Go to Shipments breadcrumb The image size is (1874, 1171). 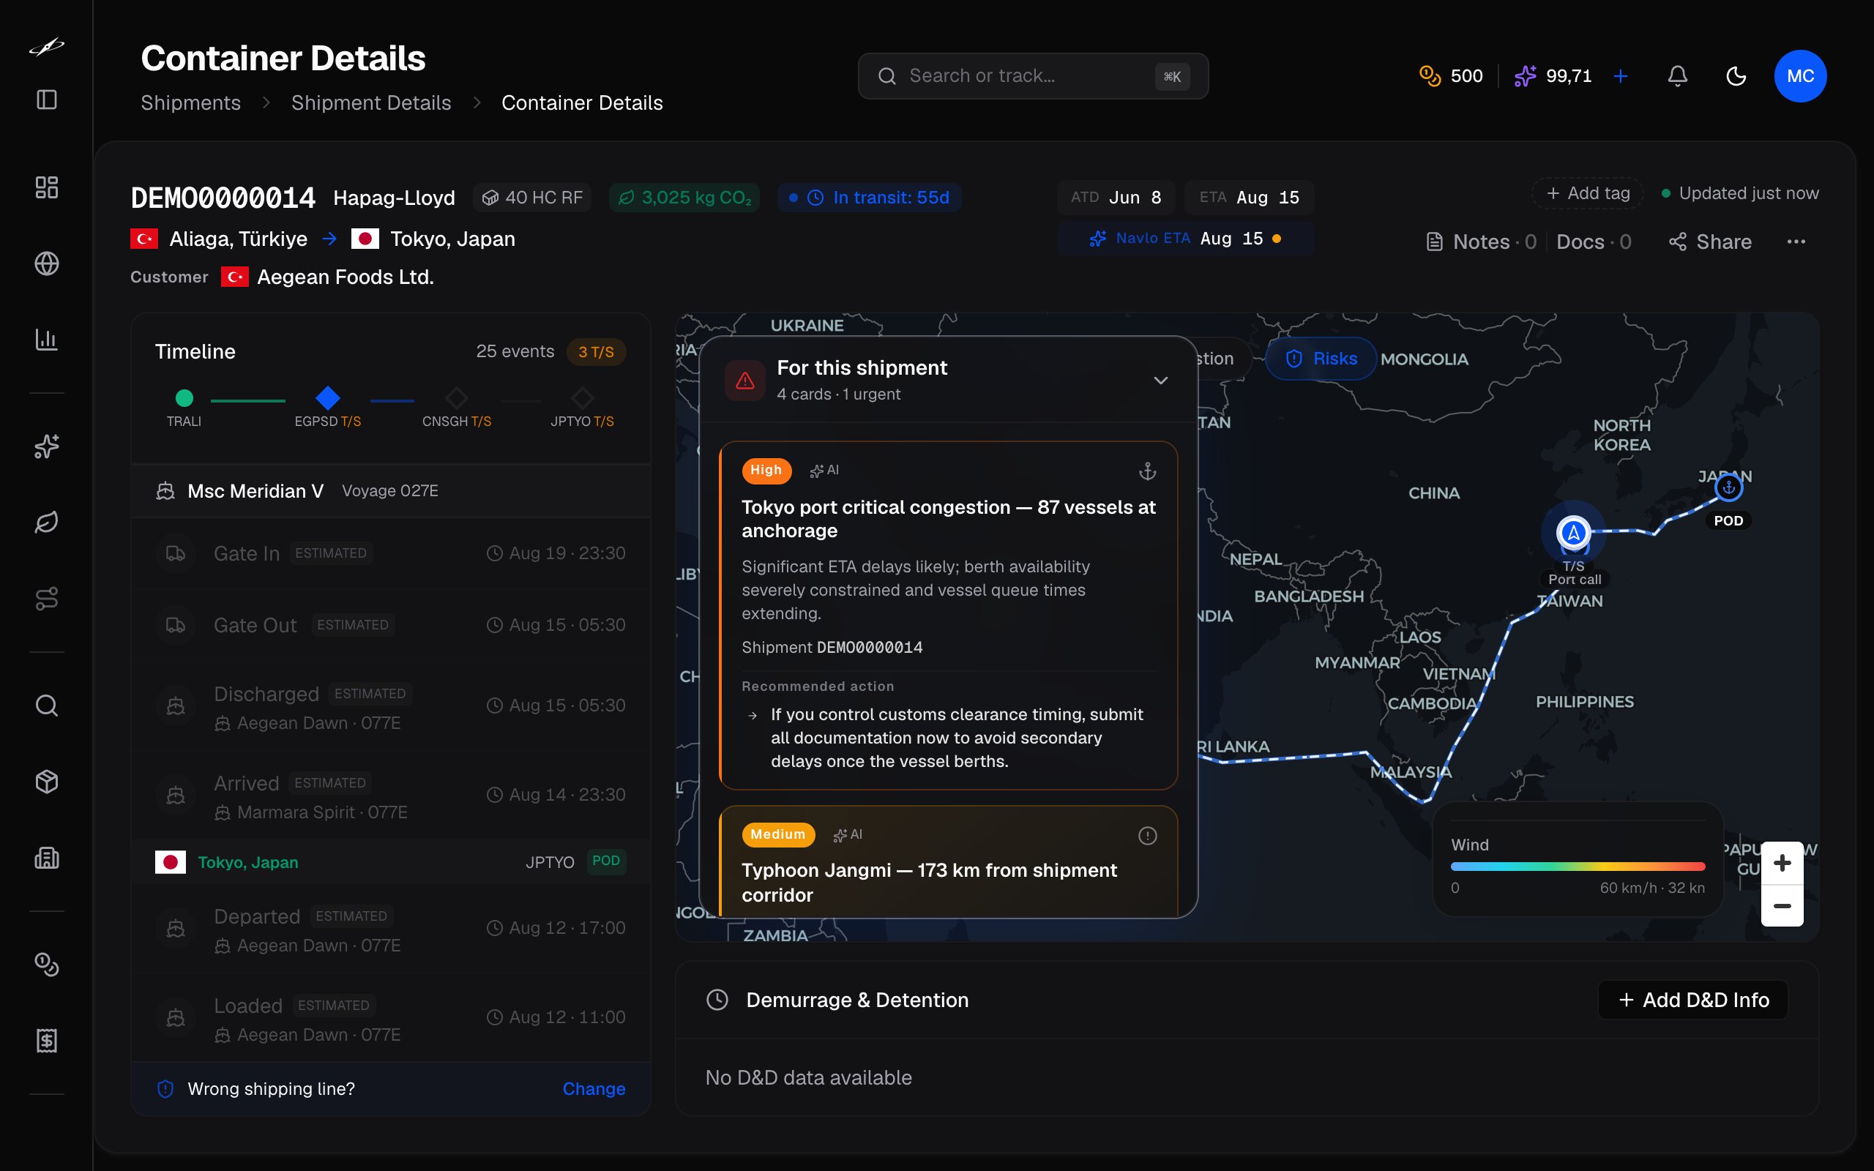point(190,103)
